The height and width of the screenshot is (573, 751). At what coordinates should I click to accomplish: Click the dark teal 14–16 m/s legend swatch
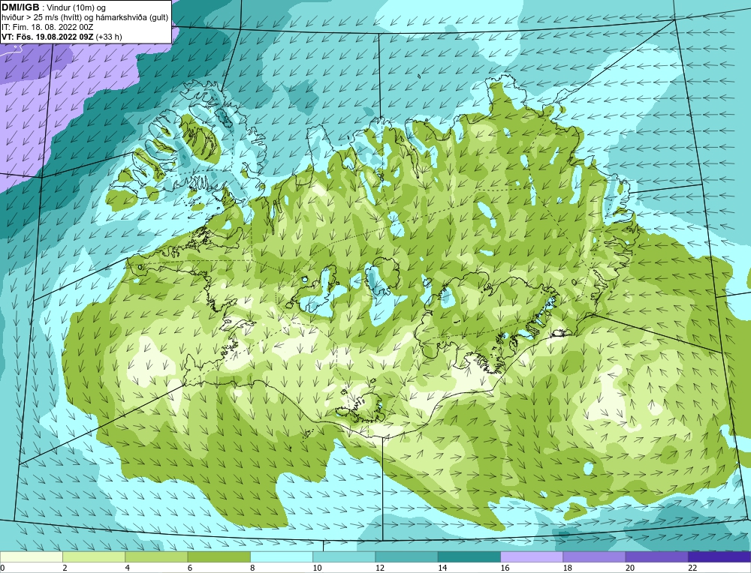tap(469, 557)
